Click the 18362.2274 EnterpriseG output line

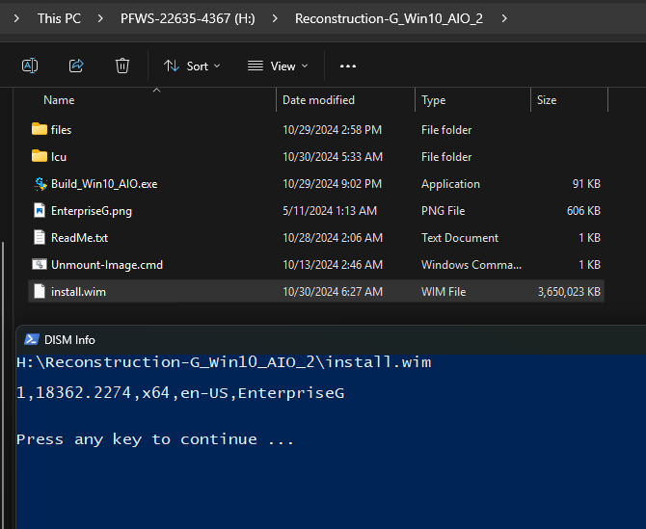[x=180, y=393]
